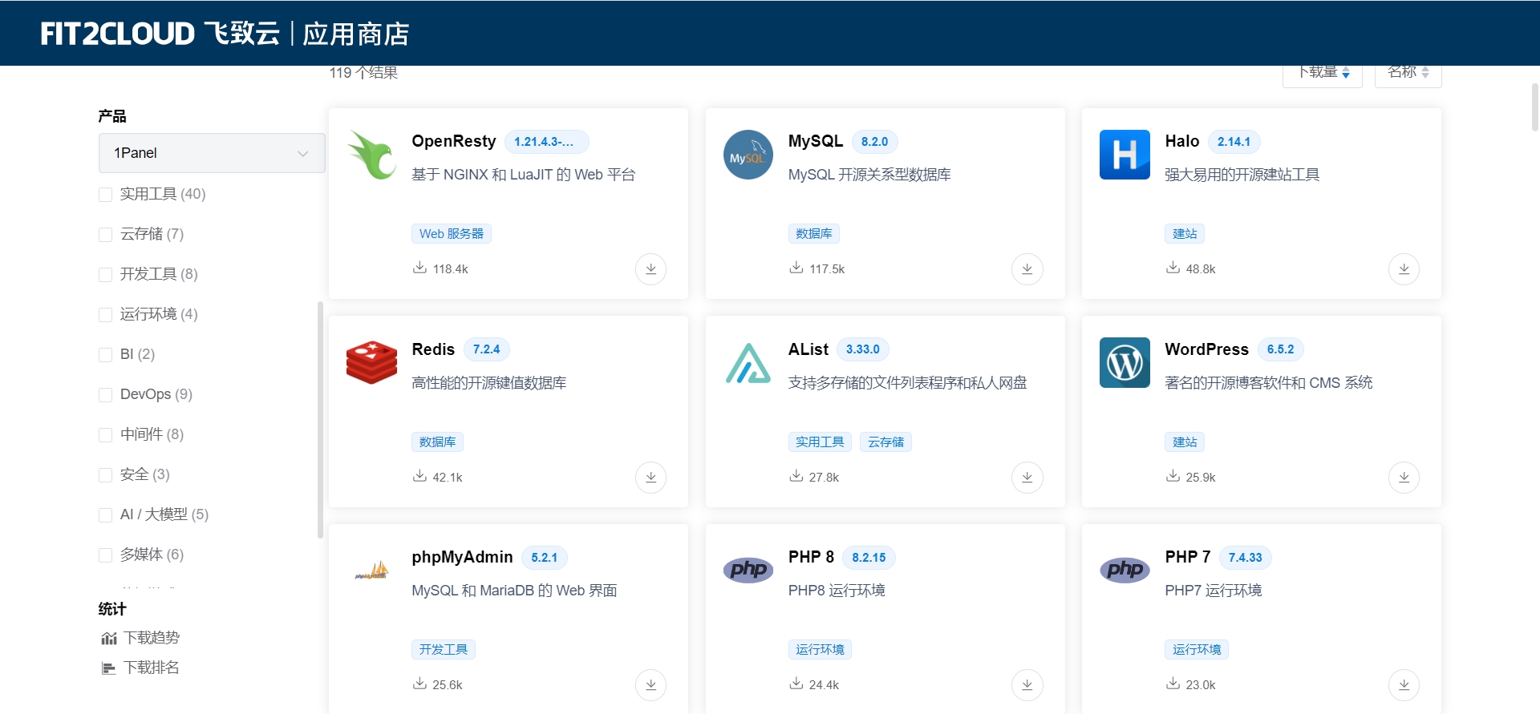Click the 数据库 tag on MySQL
Screen dimensions: 1540x714
tap(813, 234)
